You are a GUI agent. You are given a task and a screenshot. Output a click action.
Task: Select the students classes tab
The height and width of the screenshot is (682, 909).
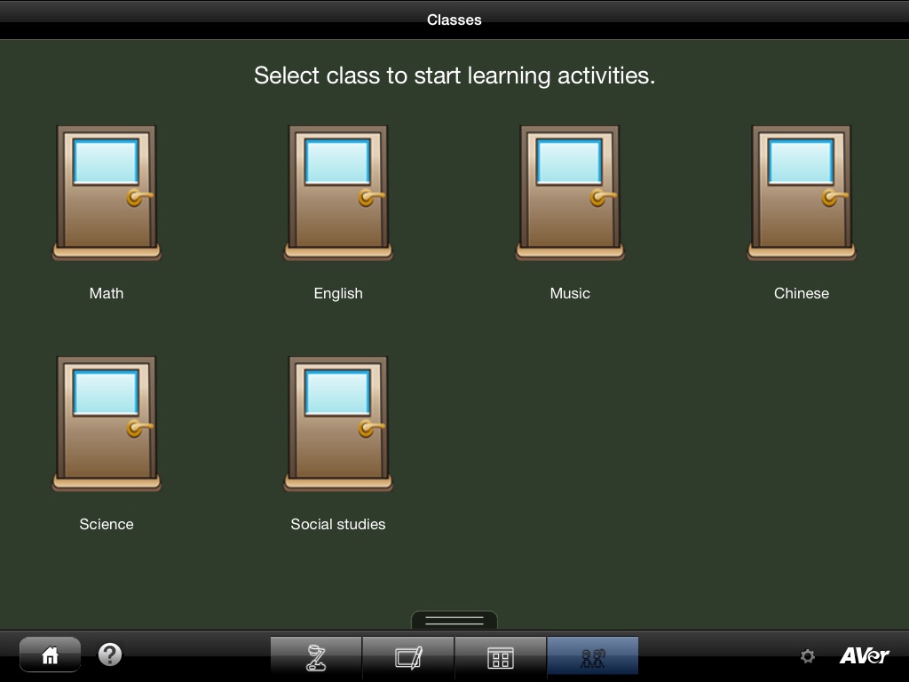(x=592, y=657)
